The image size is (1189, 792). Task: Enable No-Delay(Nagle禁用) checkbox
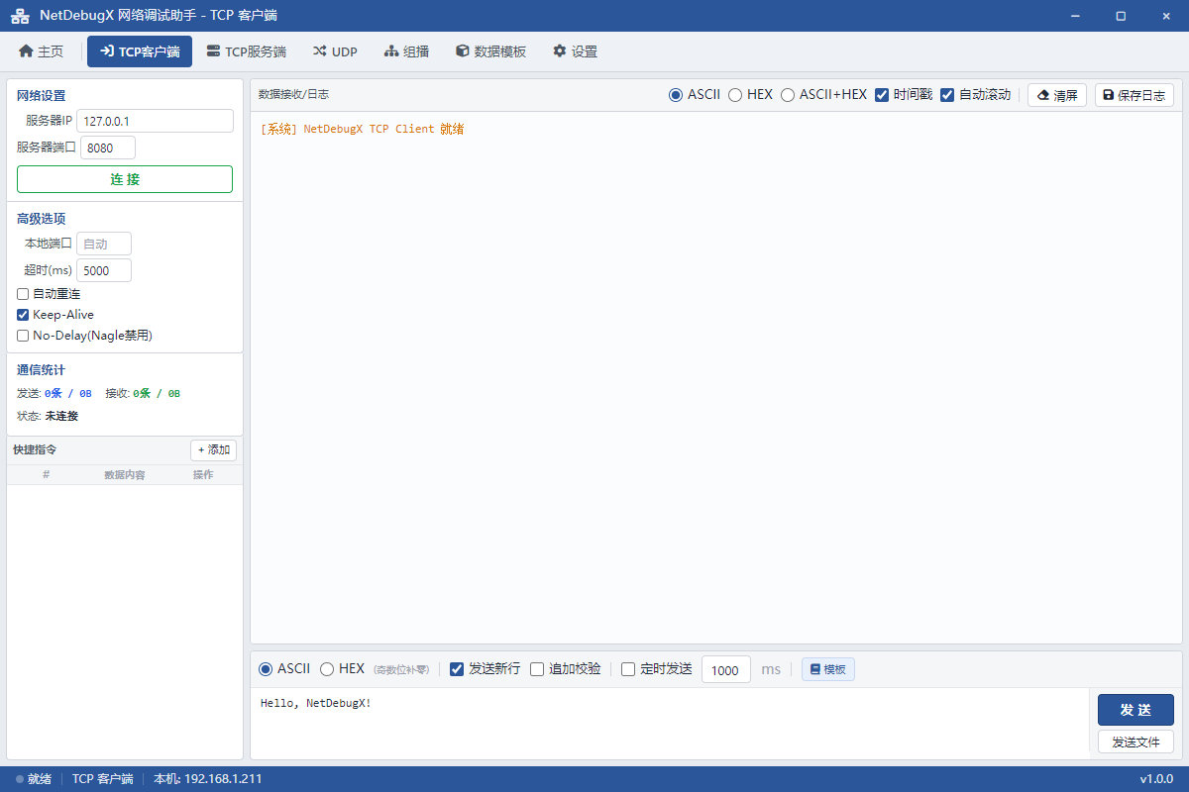(23, 336)
